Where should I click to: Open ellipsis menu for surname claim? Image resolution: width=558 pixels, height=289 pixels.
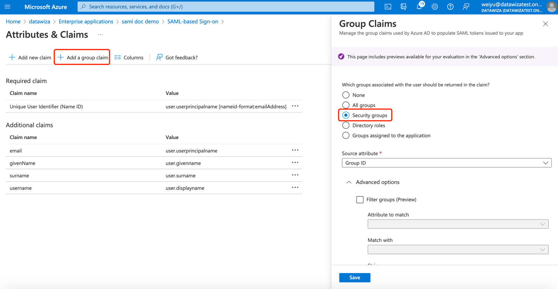click(295, 175)
